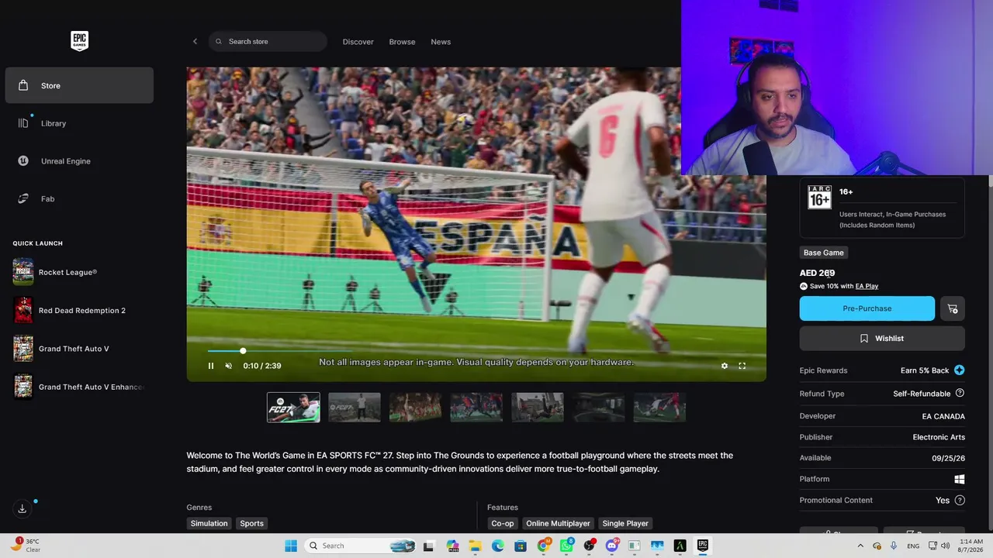This screenshot has width=993, height=558.
Task: Show hidden system tray icons
Action: point(860,546)
